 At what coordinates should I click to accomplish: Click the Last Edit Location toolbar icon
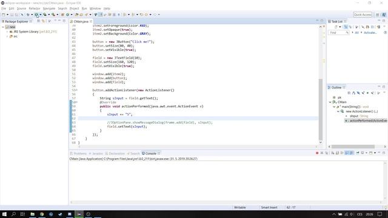pos(141,15)
